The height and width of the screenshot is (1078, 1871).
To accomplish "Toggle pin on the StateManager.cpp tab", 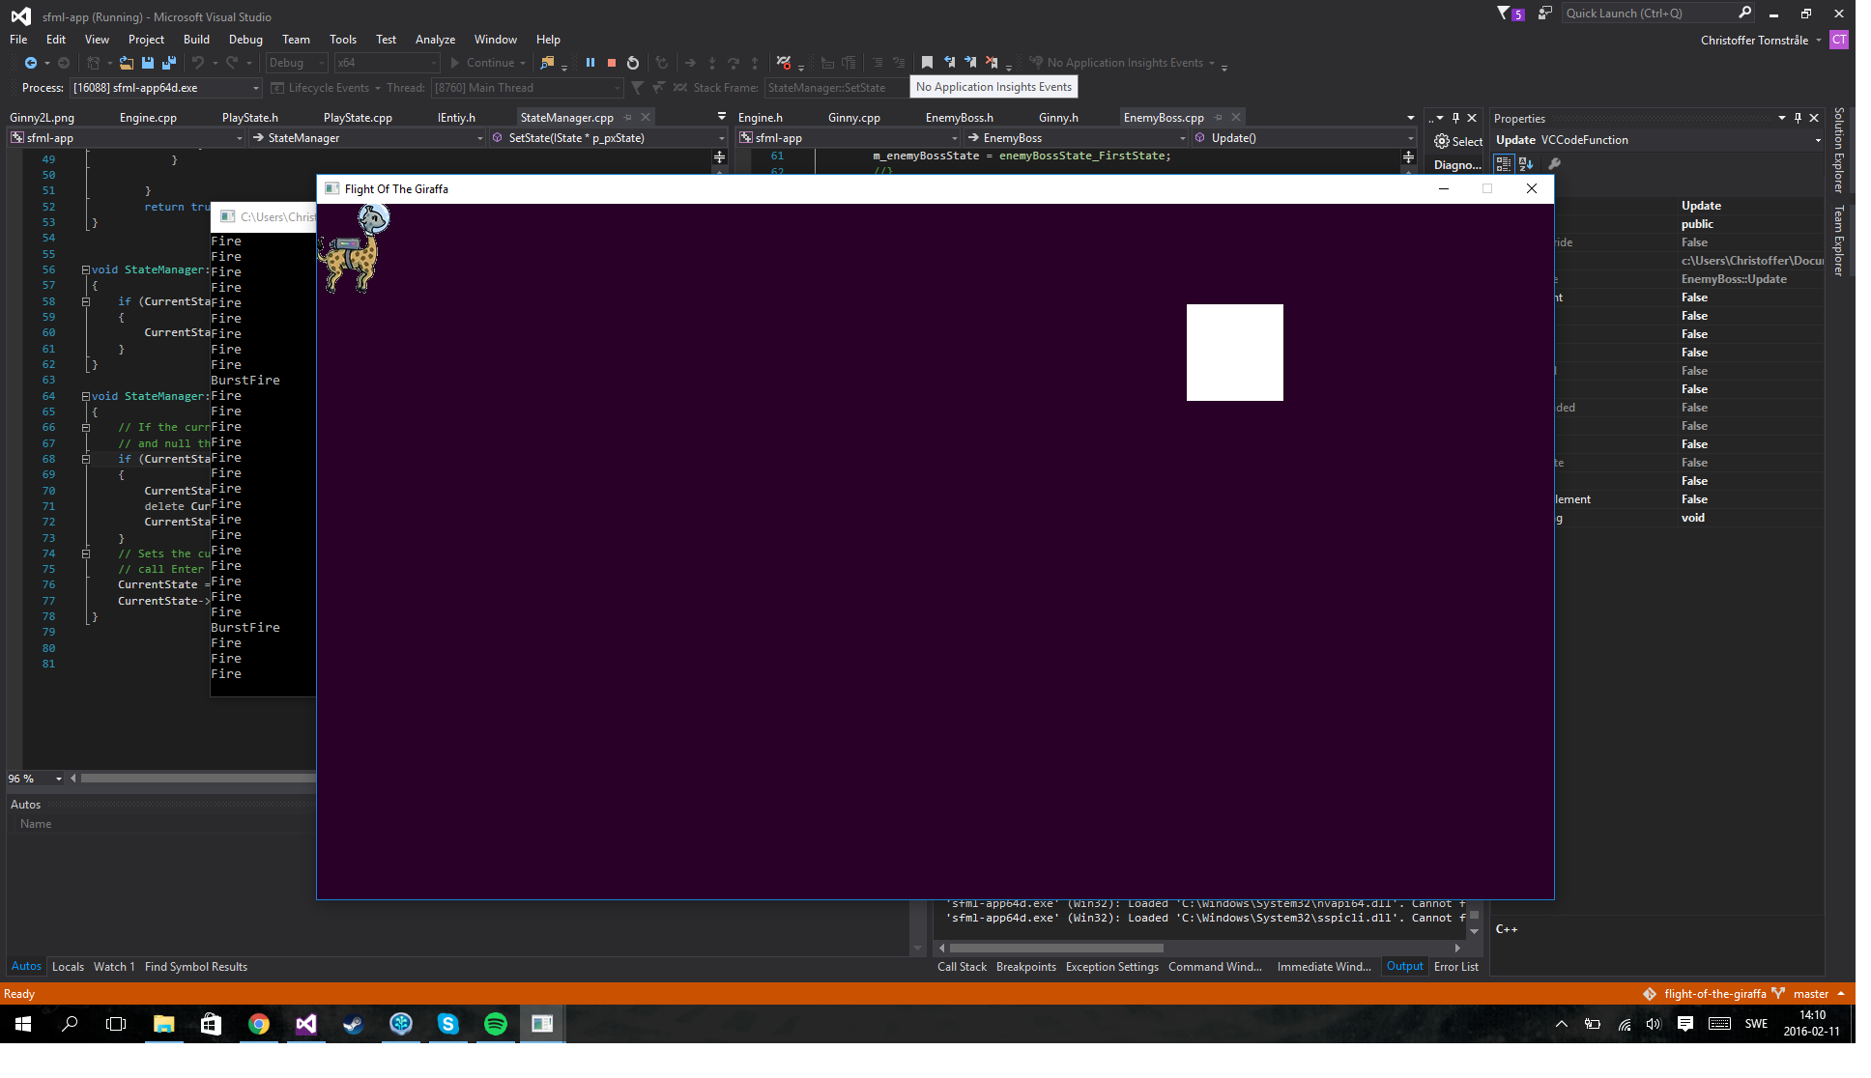I will point(628,118).
